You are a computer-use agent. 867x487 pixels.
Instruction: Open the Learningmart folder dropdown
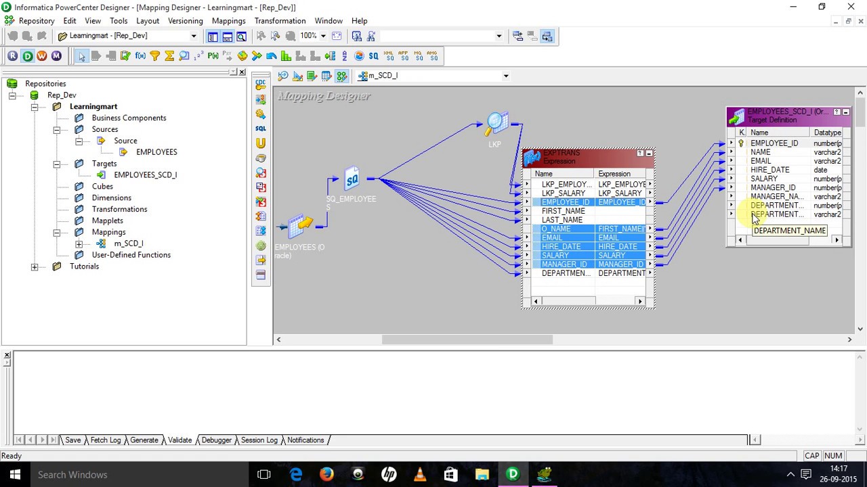pos(194,36)
